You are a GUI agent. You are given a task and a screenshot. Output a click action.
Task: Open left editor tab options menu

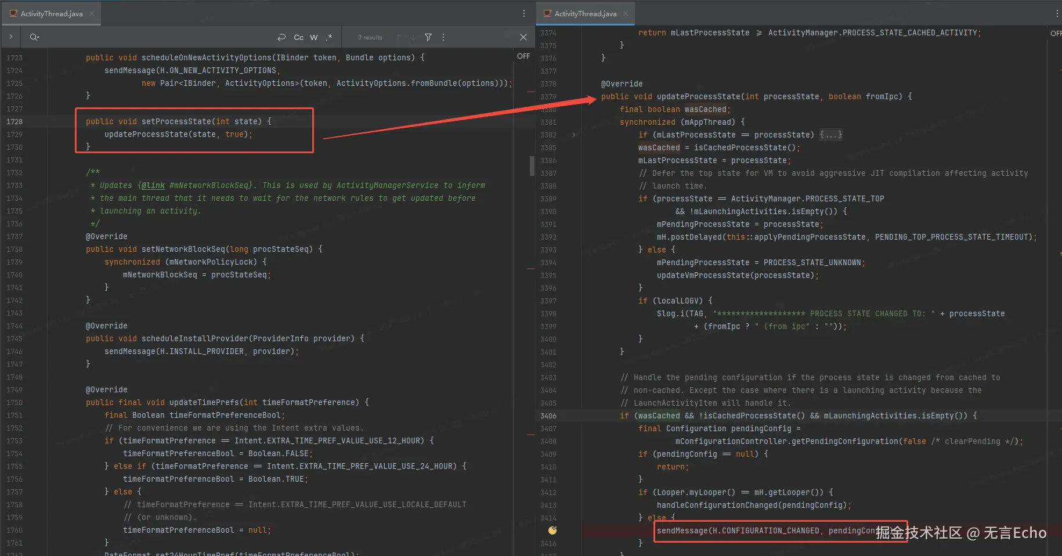pos(524,13)
